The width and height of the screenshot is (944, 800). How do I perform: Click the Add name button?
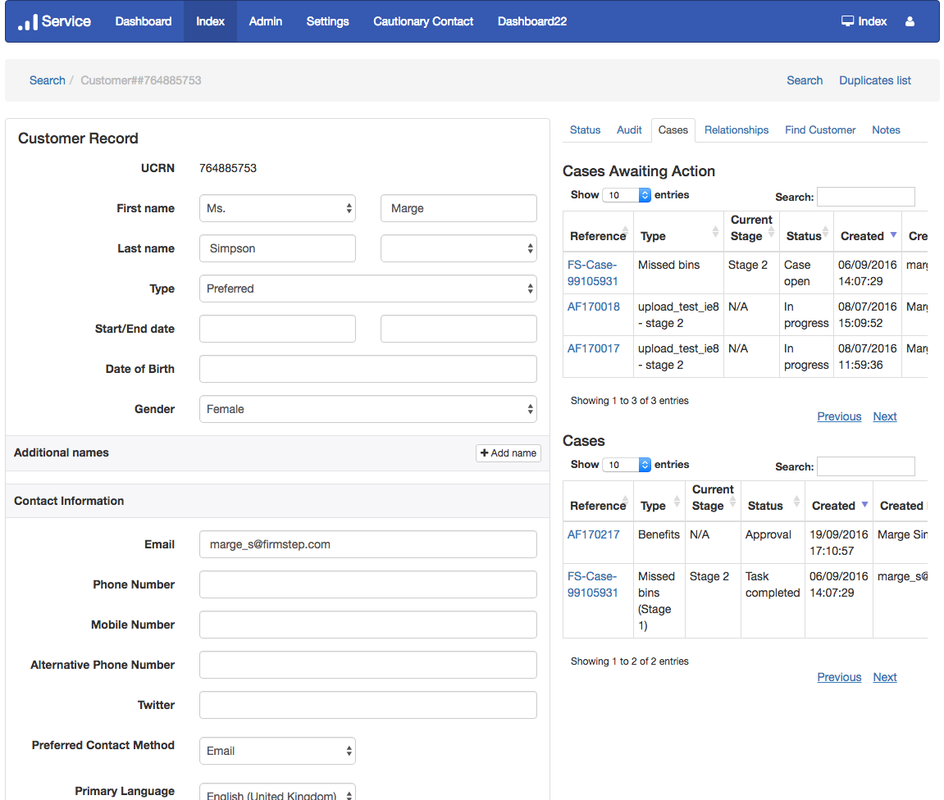[508, 453]
